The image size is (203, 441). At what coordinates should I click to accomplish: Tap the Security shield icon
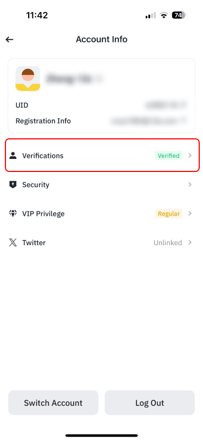[12, 184]
